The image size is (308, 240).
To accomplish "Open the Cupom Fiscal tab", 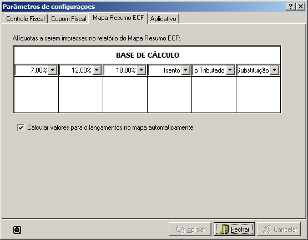I will (x=69, y=19).
